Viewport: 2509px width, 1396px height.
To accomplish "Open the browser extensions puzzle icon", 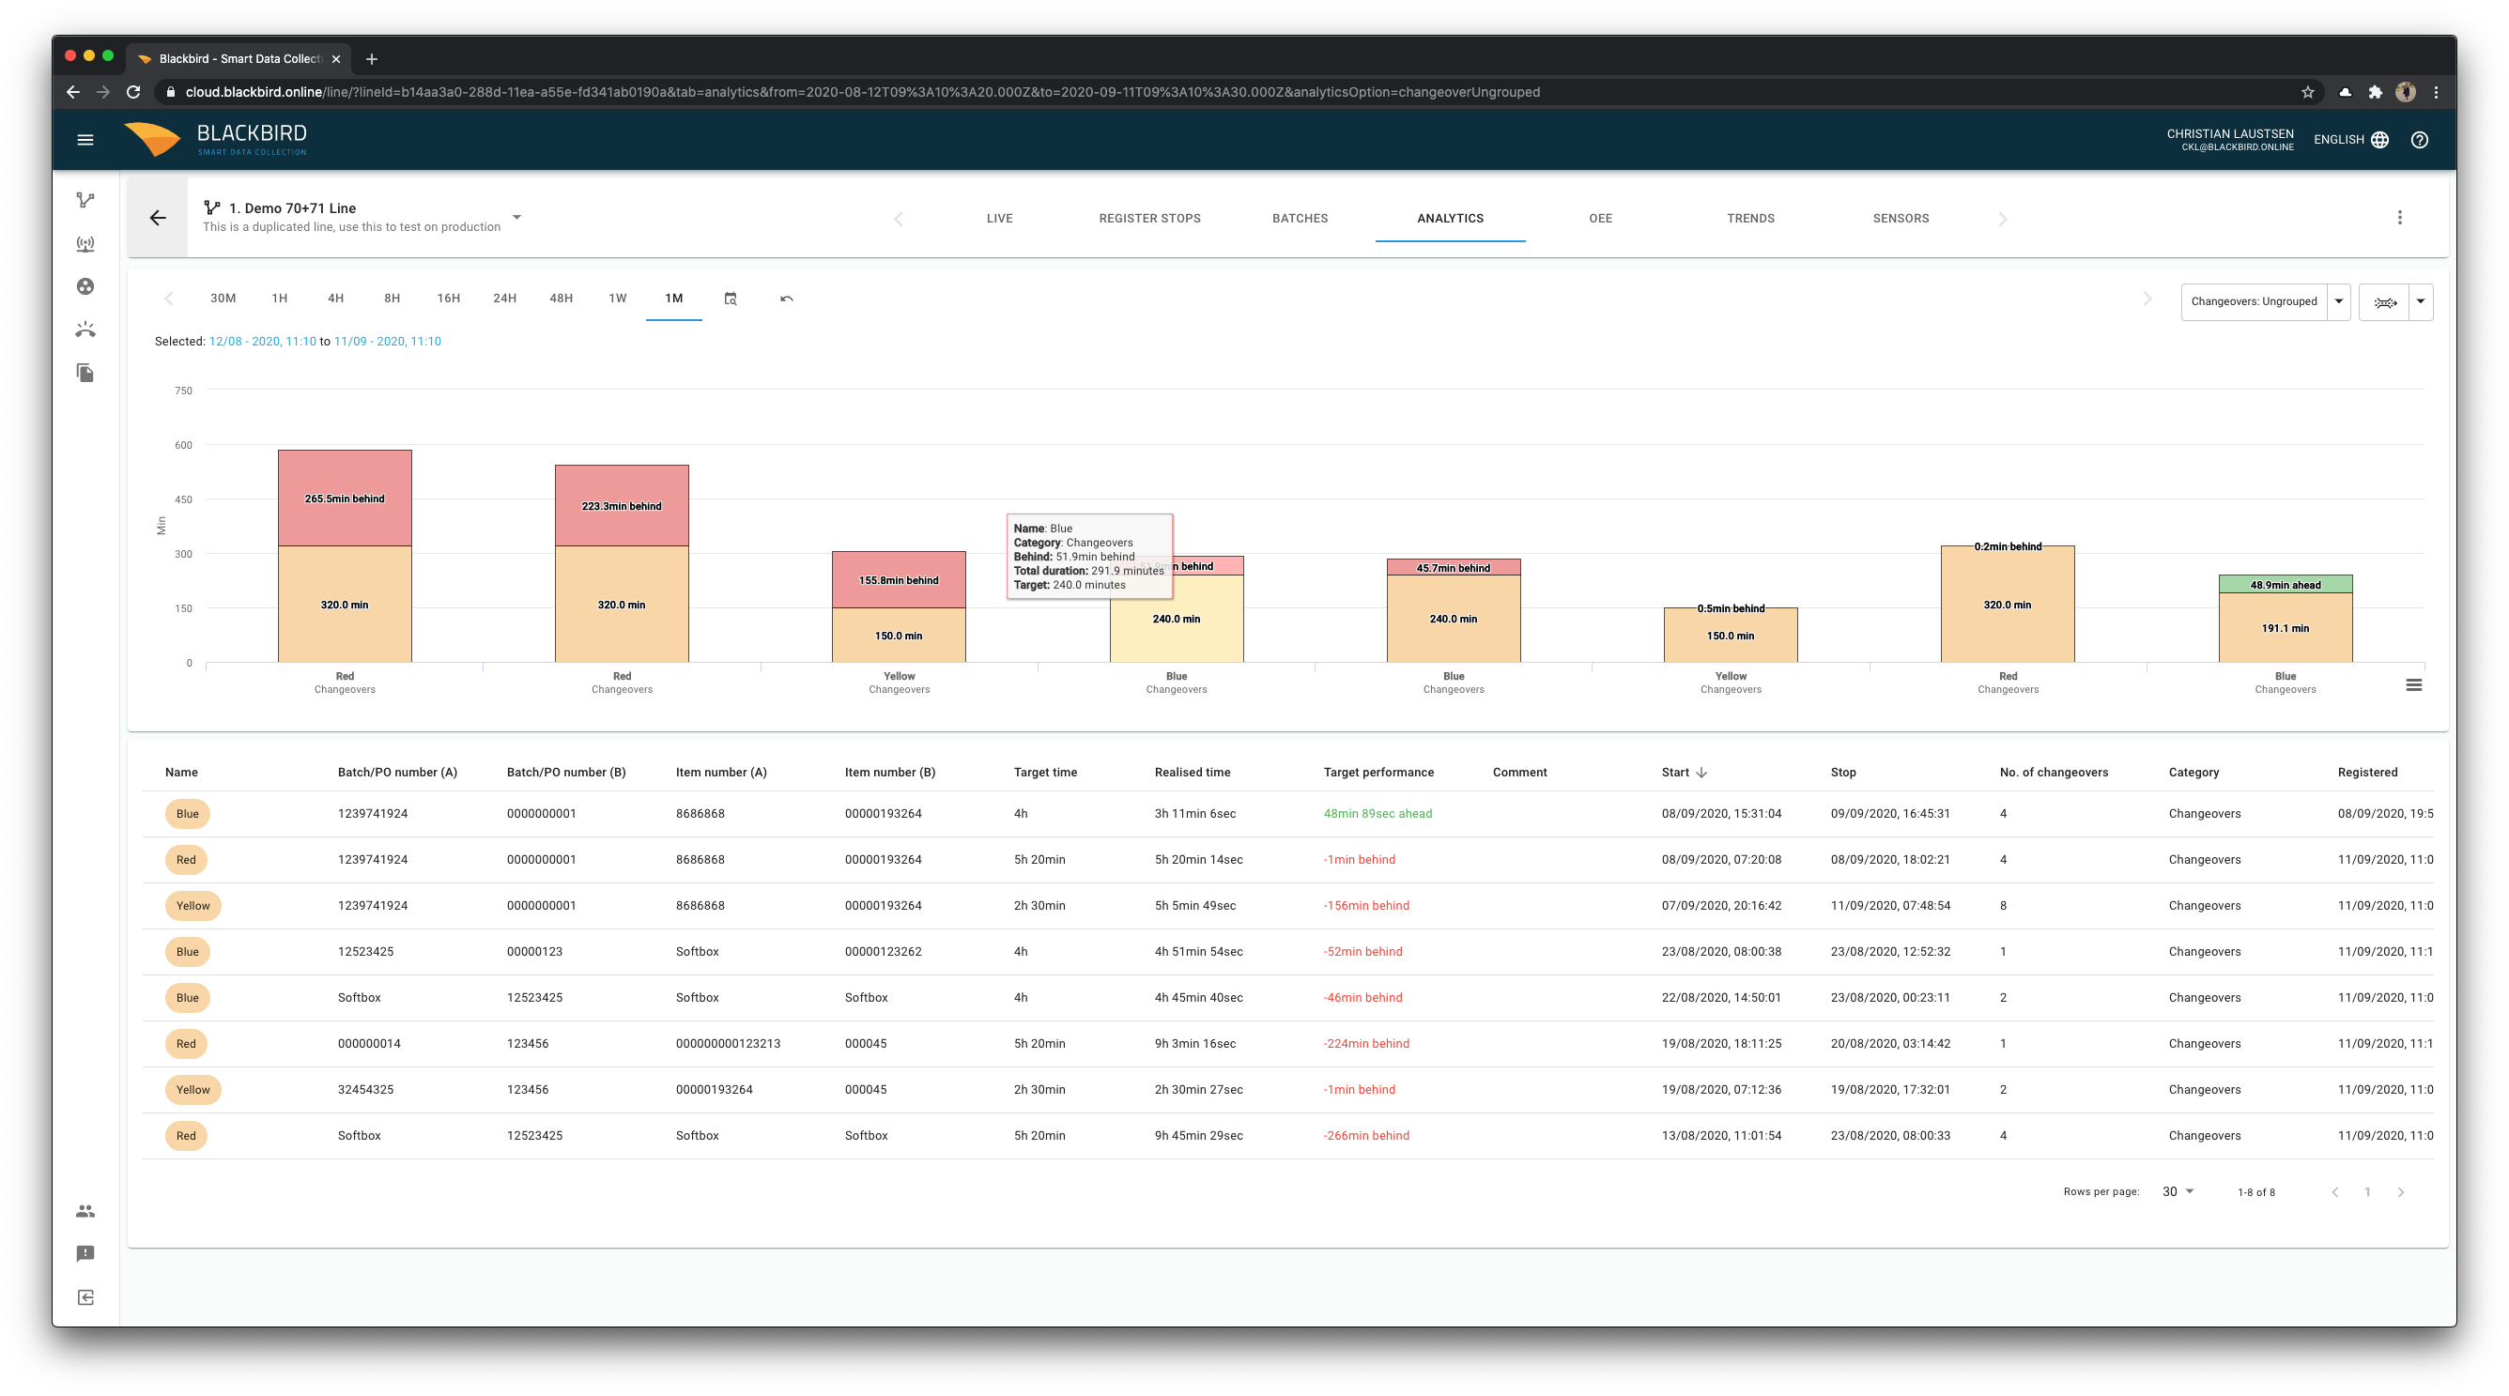I will (x=2376, y=93).
